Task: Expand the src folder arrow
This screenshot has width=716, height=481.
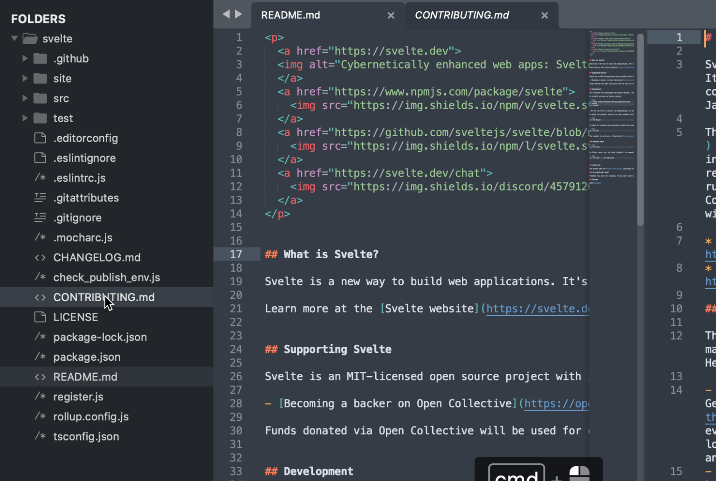Action: 25,98
